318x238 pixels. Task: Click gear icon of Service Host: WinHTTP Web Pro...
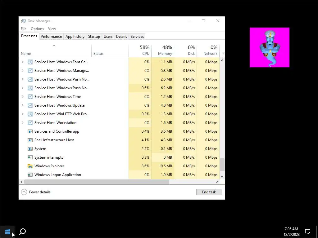click(30, 114)
